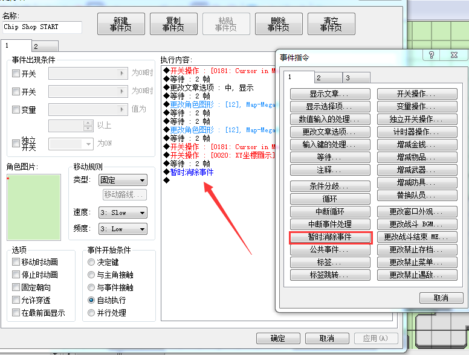469x355 pixels.
Task: Click the 新建事件页 button
Action: pyautogui.click(x=121, y=24)
